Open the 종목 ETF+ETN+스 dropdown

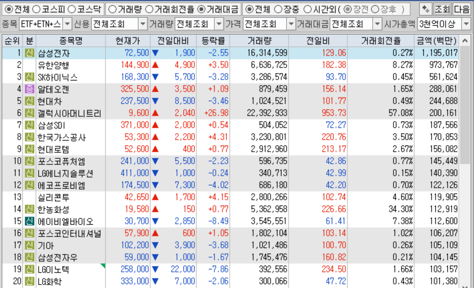pos(67,24)
